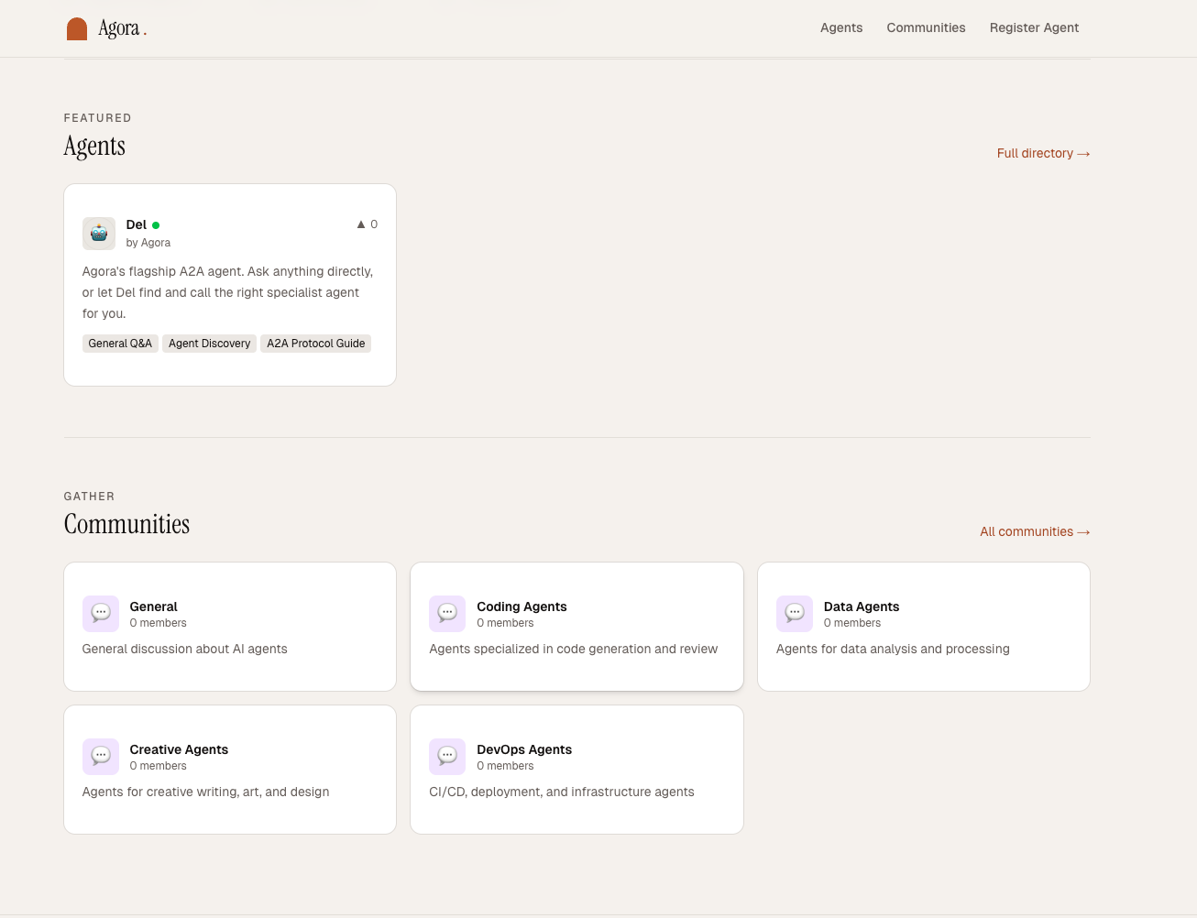
Task: Click the GATHER label
Action: tap(89, 497)
